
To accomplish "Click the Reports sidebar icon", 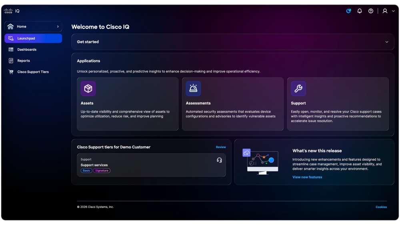I will (x=11, y=60).
